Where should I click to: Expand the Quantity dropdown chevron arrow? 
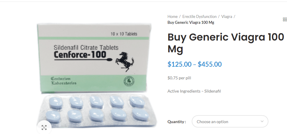coord(262,121)
